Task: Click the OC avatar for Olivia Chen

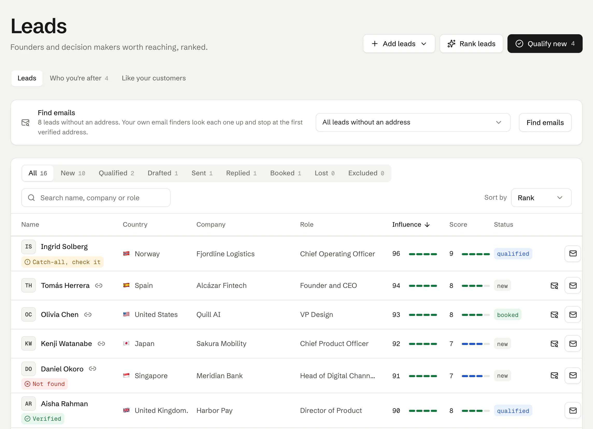Action: (x=29, y=314)
